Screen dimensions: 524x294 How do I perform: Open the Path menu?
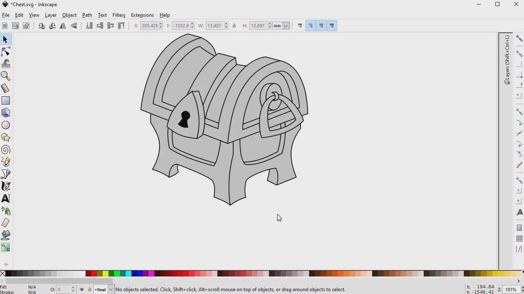pyautogui.click(x=87, y=15)
